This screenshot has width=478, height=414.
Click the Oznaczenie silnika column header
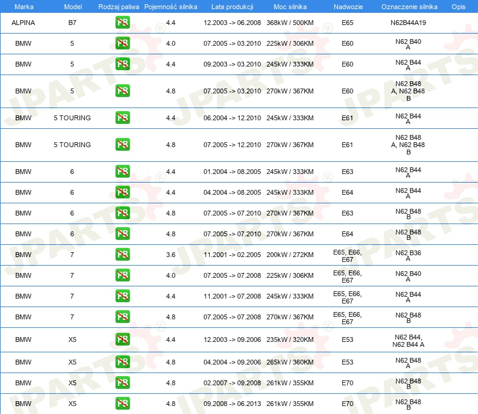[409, 7]
